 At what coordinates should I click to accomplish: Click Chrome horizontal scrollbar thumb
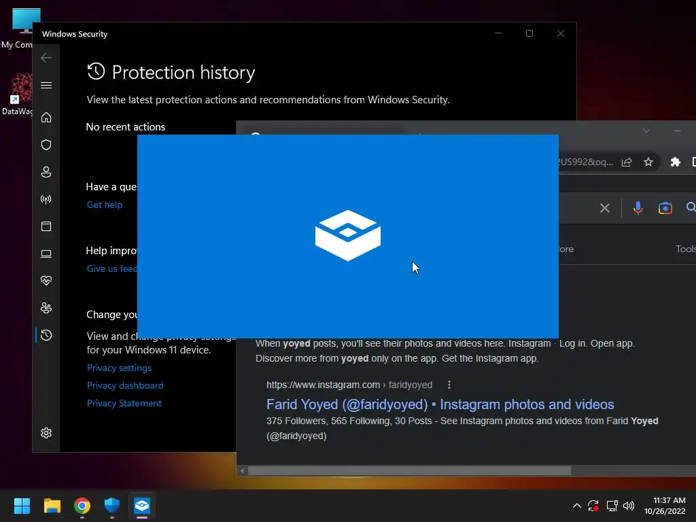click(409, 470)
